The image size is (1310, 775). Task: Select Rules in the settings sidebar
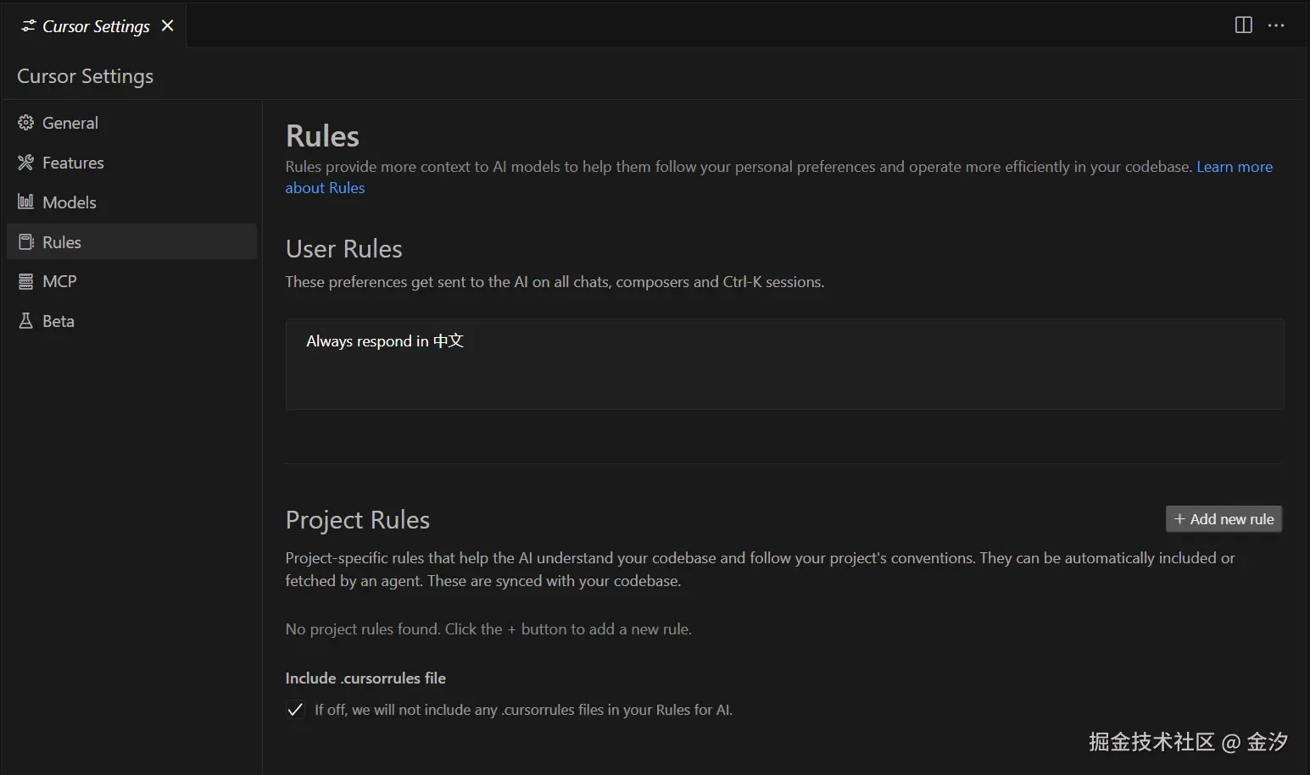(62, 242)
